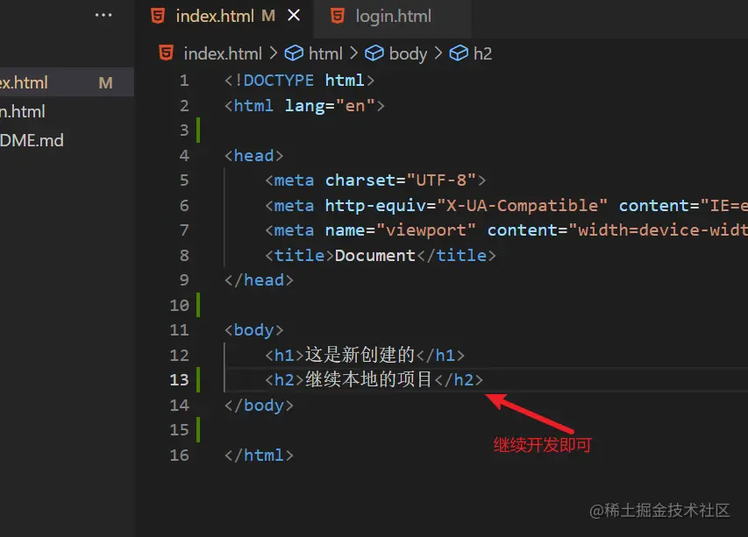Click the M modified badge in explorer
Viewport: 748px width, 537px height.
[x=105, y=83]
